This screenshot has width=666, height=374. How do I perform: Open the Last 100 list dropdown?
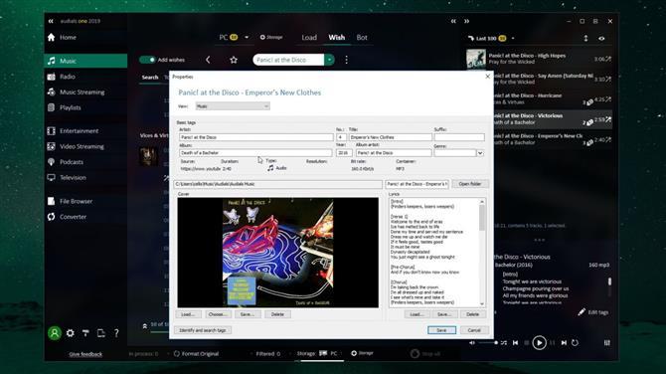pos(513,38)
